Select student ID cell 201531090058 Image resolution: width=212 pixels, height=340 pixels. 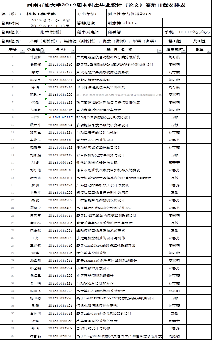point(61,321)
